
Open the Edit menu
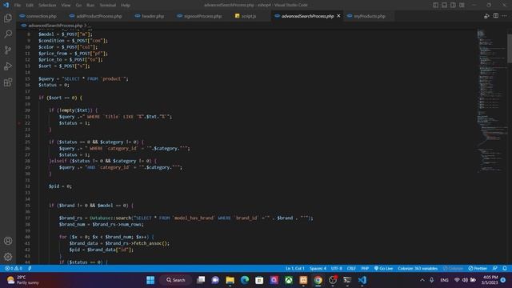30,6
